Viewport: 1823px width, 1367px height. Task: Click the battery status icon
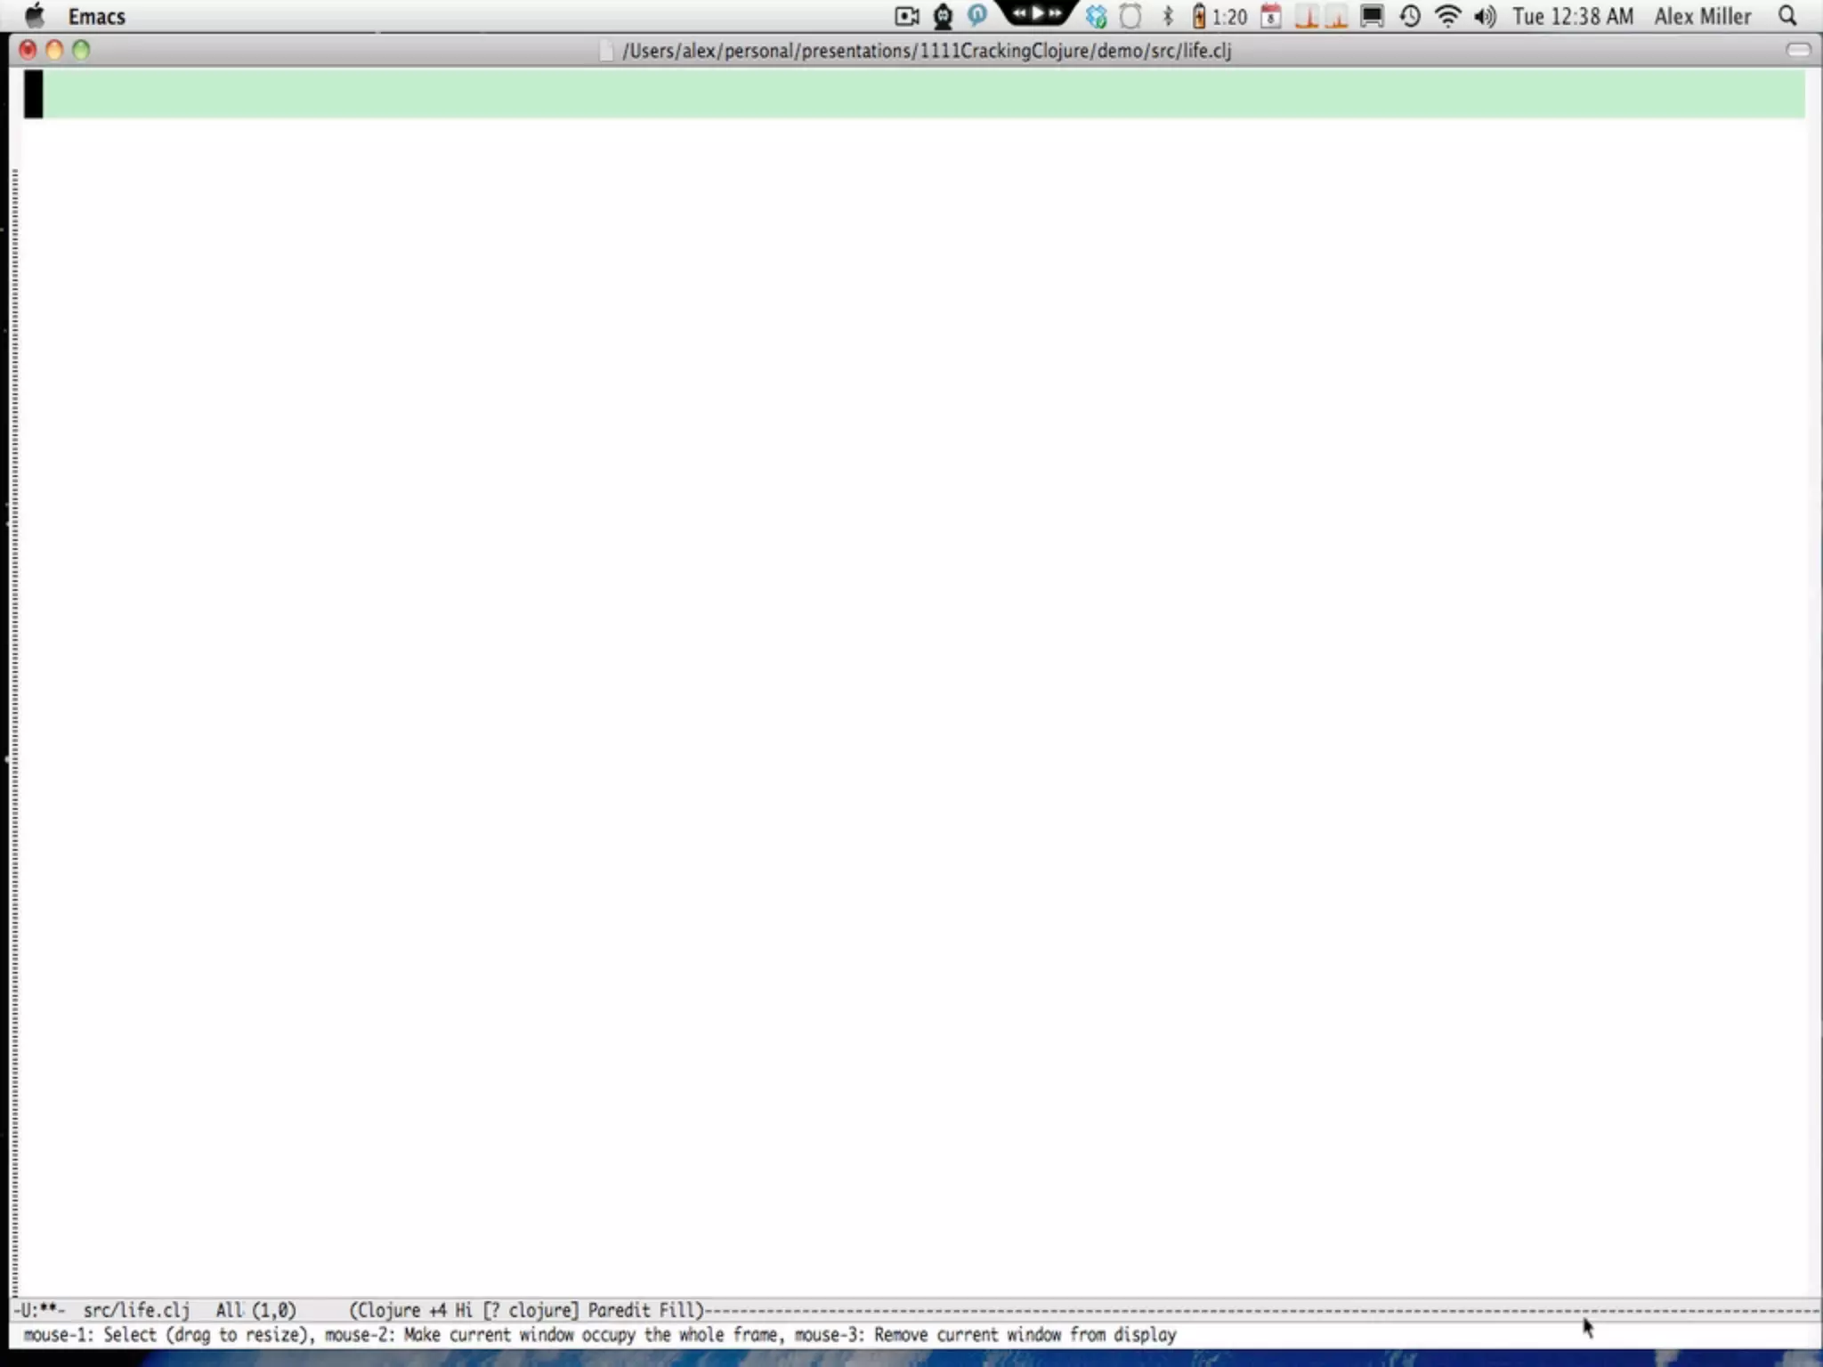(1199, 16)
